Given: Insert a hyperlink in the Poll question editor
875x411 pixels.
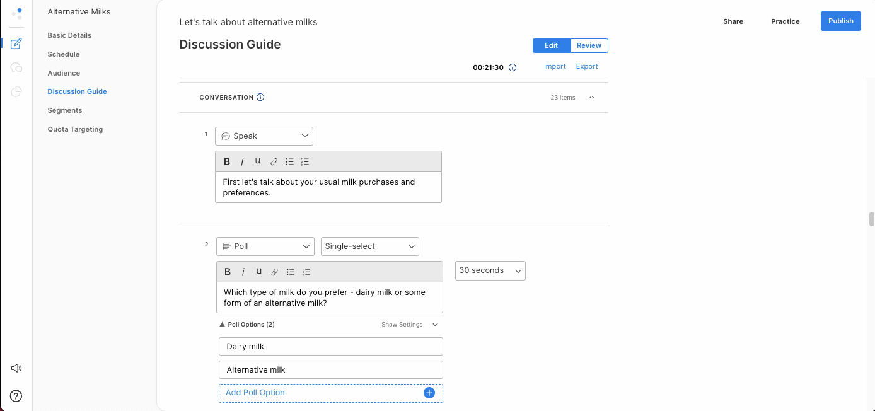Looking at the screenshot, I should click(x=274, y=272).
